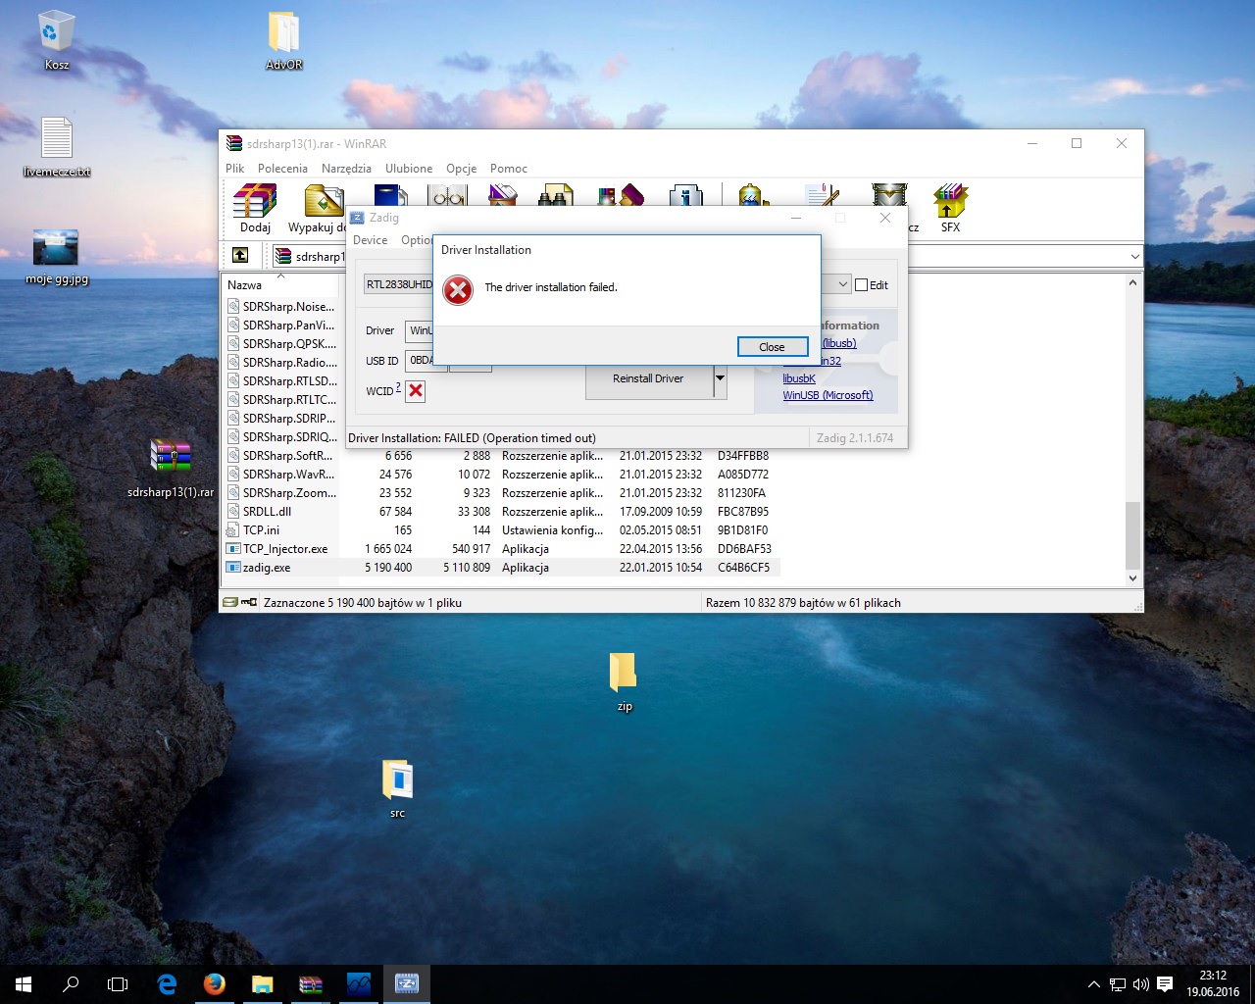Image resolution: width=1255 pixels, height=1004 pixels.
Task: Open the WinUSB (Microsoft) link
Action: click(x=828, y=395)
